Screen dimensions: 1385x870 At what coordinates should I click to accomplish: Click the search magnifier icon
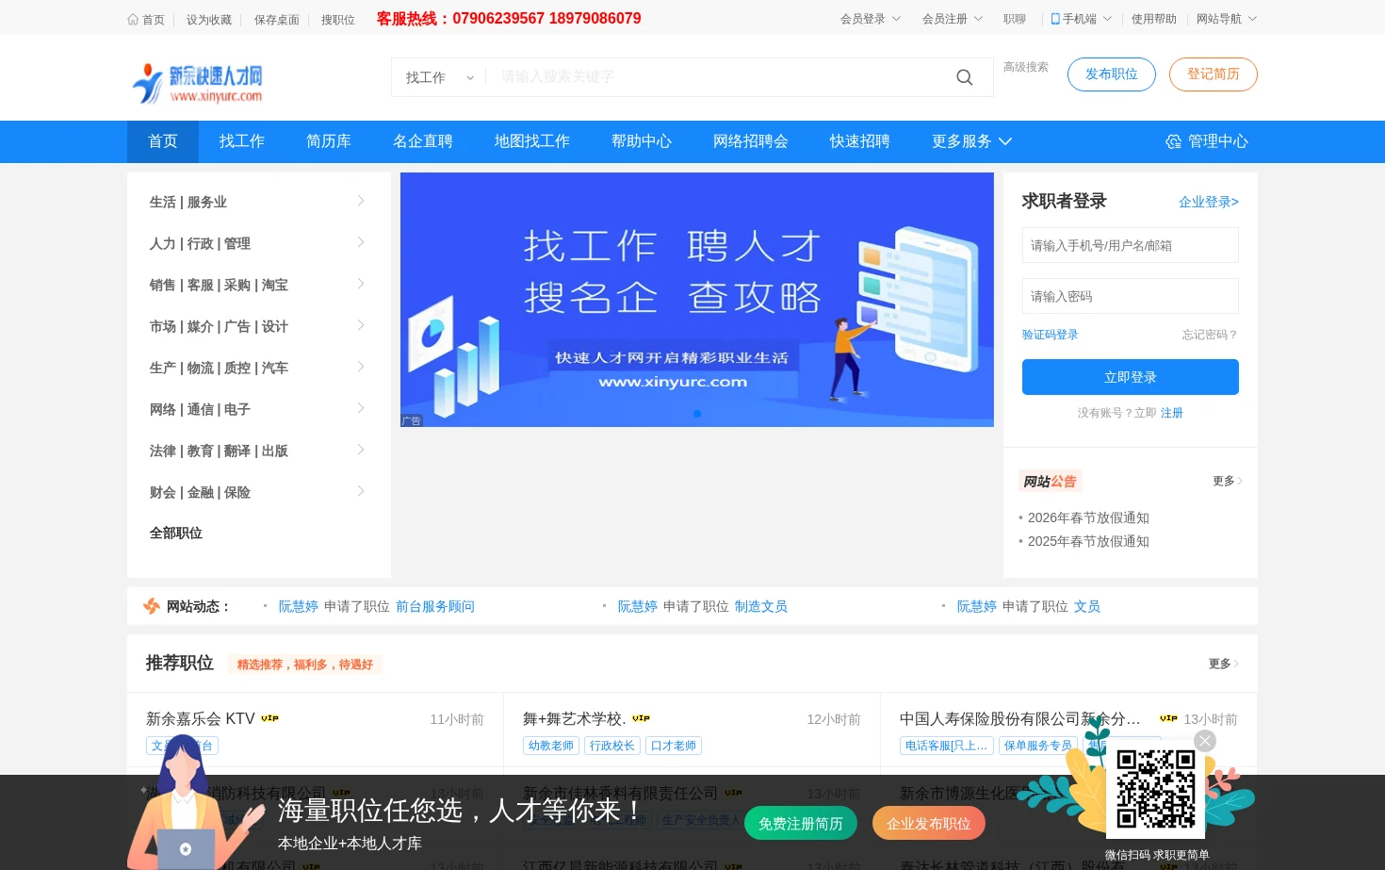[x=964, y=77]
